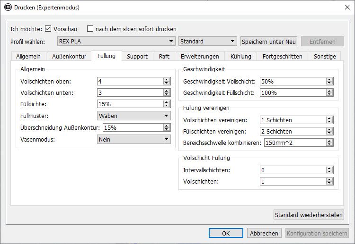Increase Geschwindigkeit Füllschicht with up arrow
The height and width of the screenshot is (244, 355).
coord(329,91)
